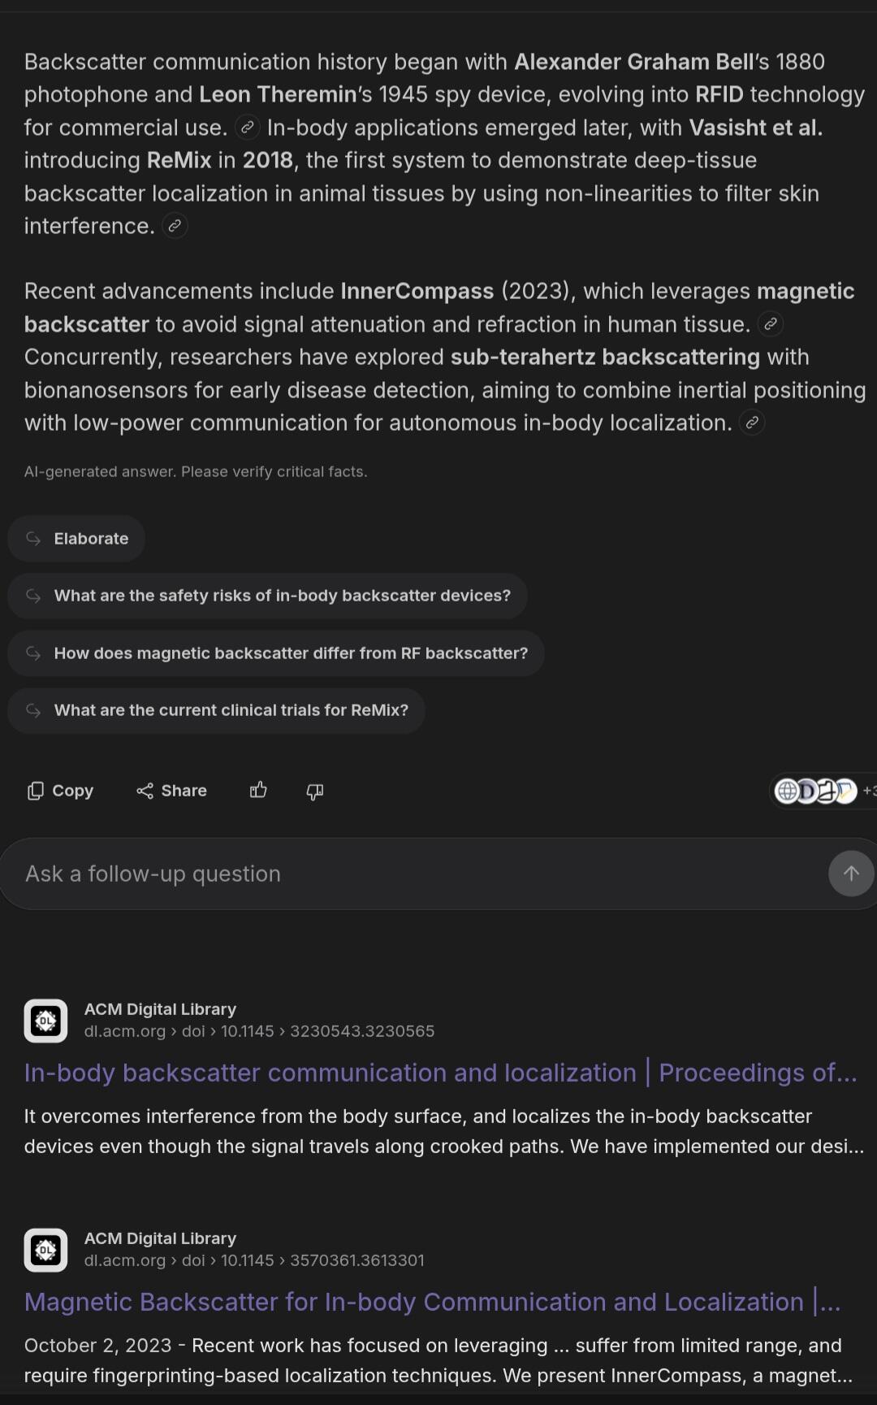Select the Elaborate suggestion
The height and width of the screenshot is (1405, 877).
coord(76,539)
